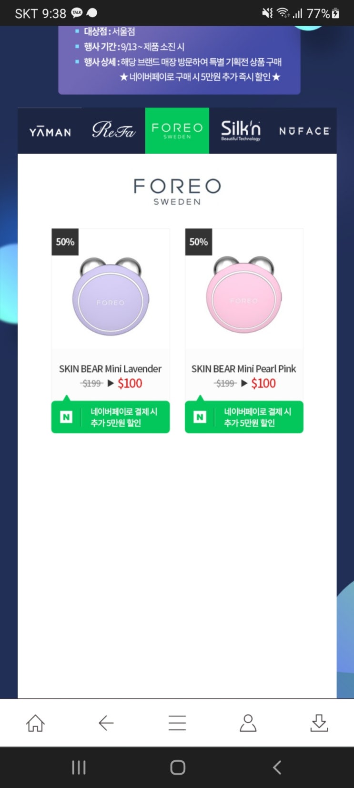Open SKIN BEAR Mini Pearl Pink product image
Image resolution: width=354 pixels, height=788 pixels.
point(244,296)
